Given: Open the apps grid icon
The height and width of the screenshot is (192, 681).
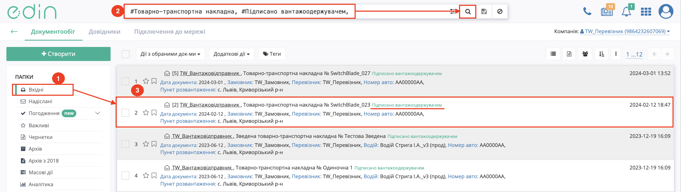Looking at the screenshot, I should [x=646, y=12].
